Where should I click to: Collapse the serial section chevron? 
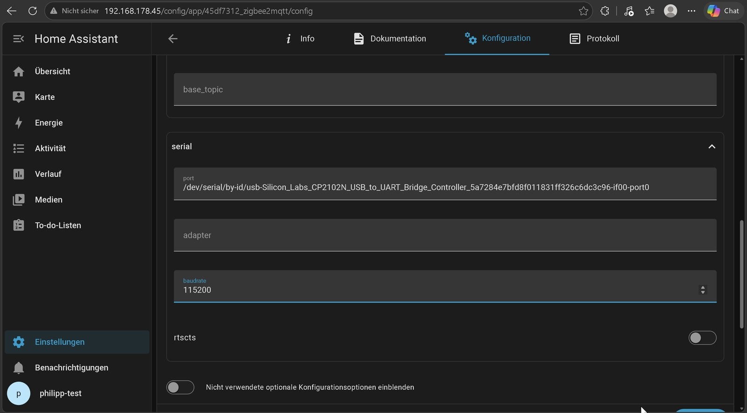point(712,147)
